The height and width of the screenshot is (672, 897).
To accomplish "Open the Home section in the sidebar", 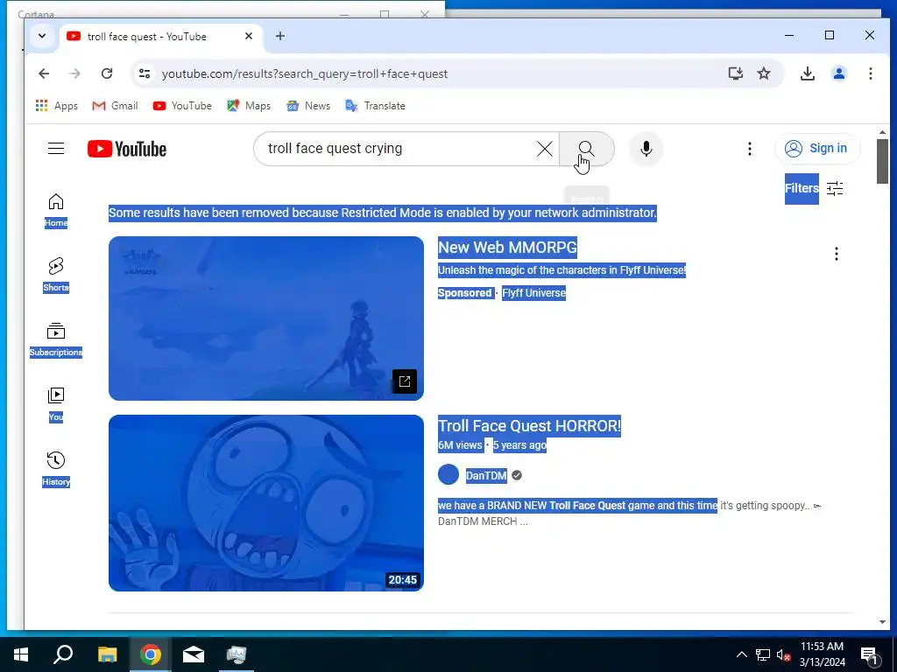I will click(56, 211).
